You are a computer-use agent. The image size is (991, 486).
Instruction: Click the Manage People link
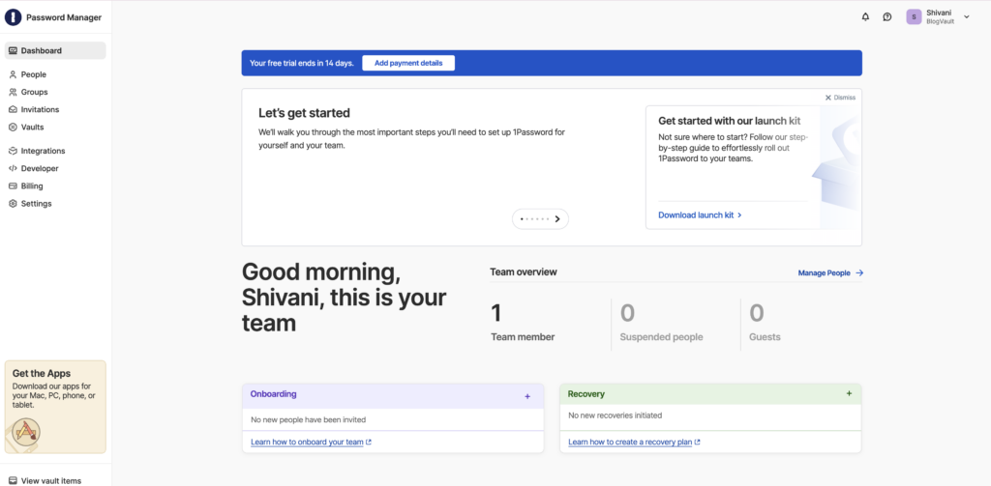click(825, 273)
